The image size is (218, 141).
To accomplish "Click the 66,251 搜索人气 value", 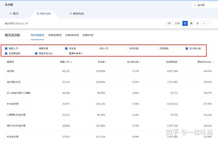I will coord(66,71).
